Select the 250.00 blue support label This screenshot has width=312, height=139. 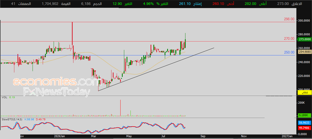pyautogui.click(x=289, y=52)
